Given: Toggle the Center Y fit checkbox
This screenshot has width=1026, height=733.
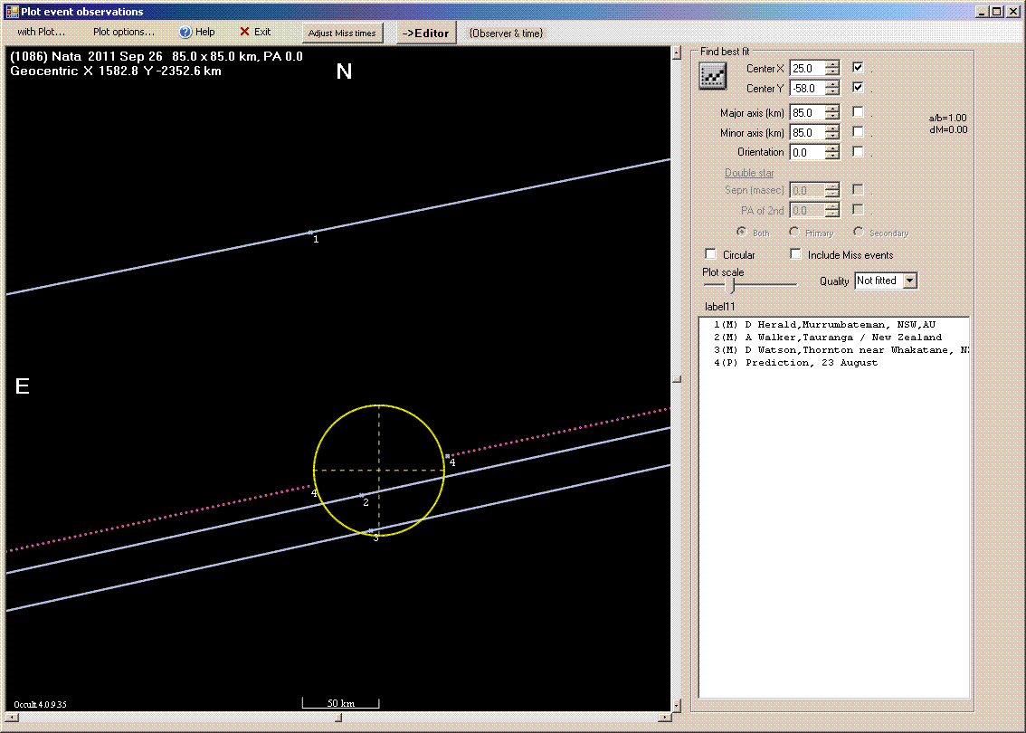Looking at the screenshot, I should (858, 87).
